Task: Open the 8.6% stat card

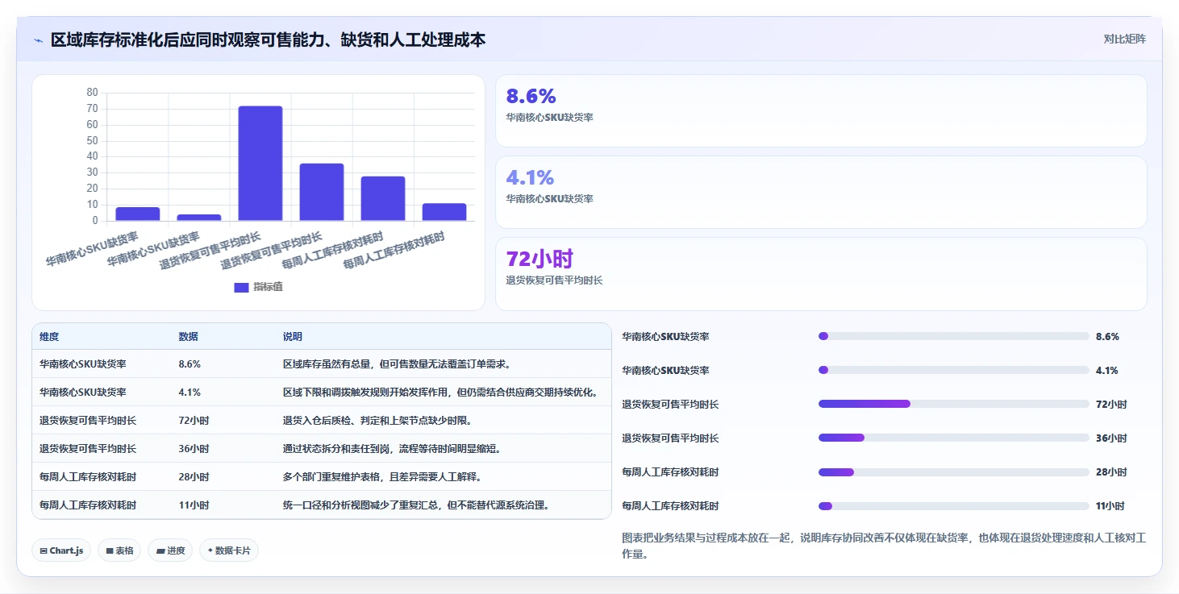Action: (821, 110)
